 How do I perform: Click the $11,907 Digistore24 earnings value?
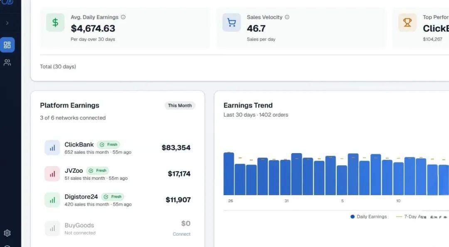click(178, 200)
